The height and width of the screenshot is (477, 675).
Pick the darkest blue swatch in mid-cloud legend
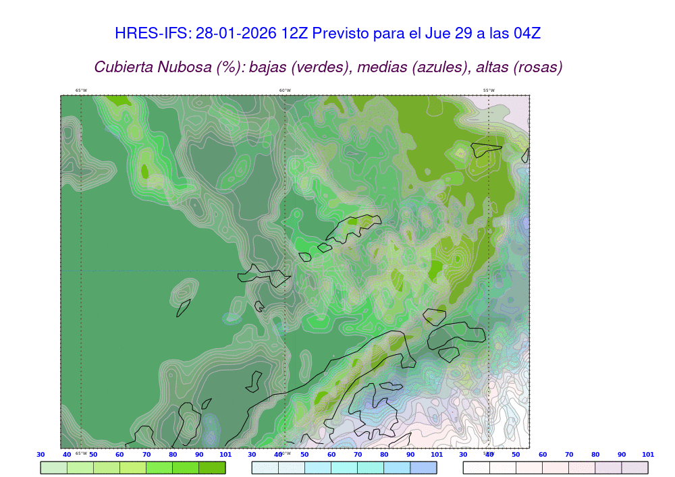click(423, 468)
